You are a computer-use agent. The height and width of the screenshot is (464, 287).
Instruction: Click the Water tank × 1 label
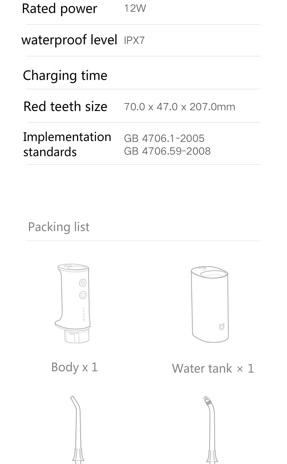(x=213, y=368)
